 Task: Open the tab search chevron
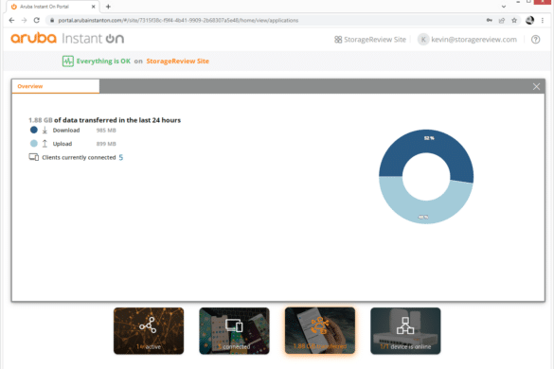504,7
